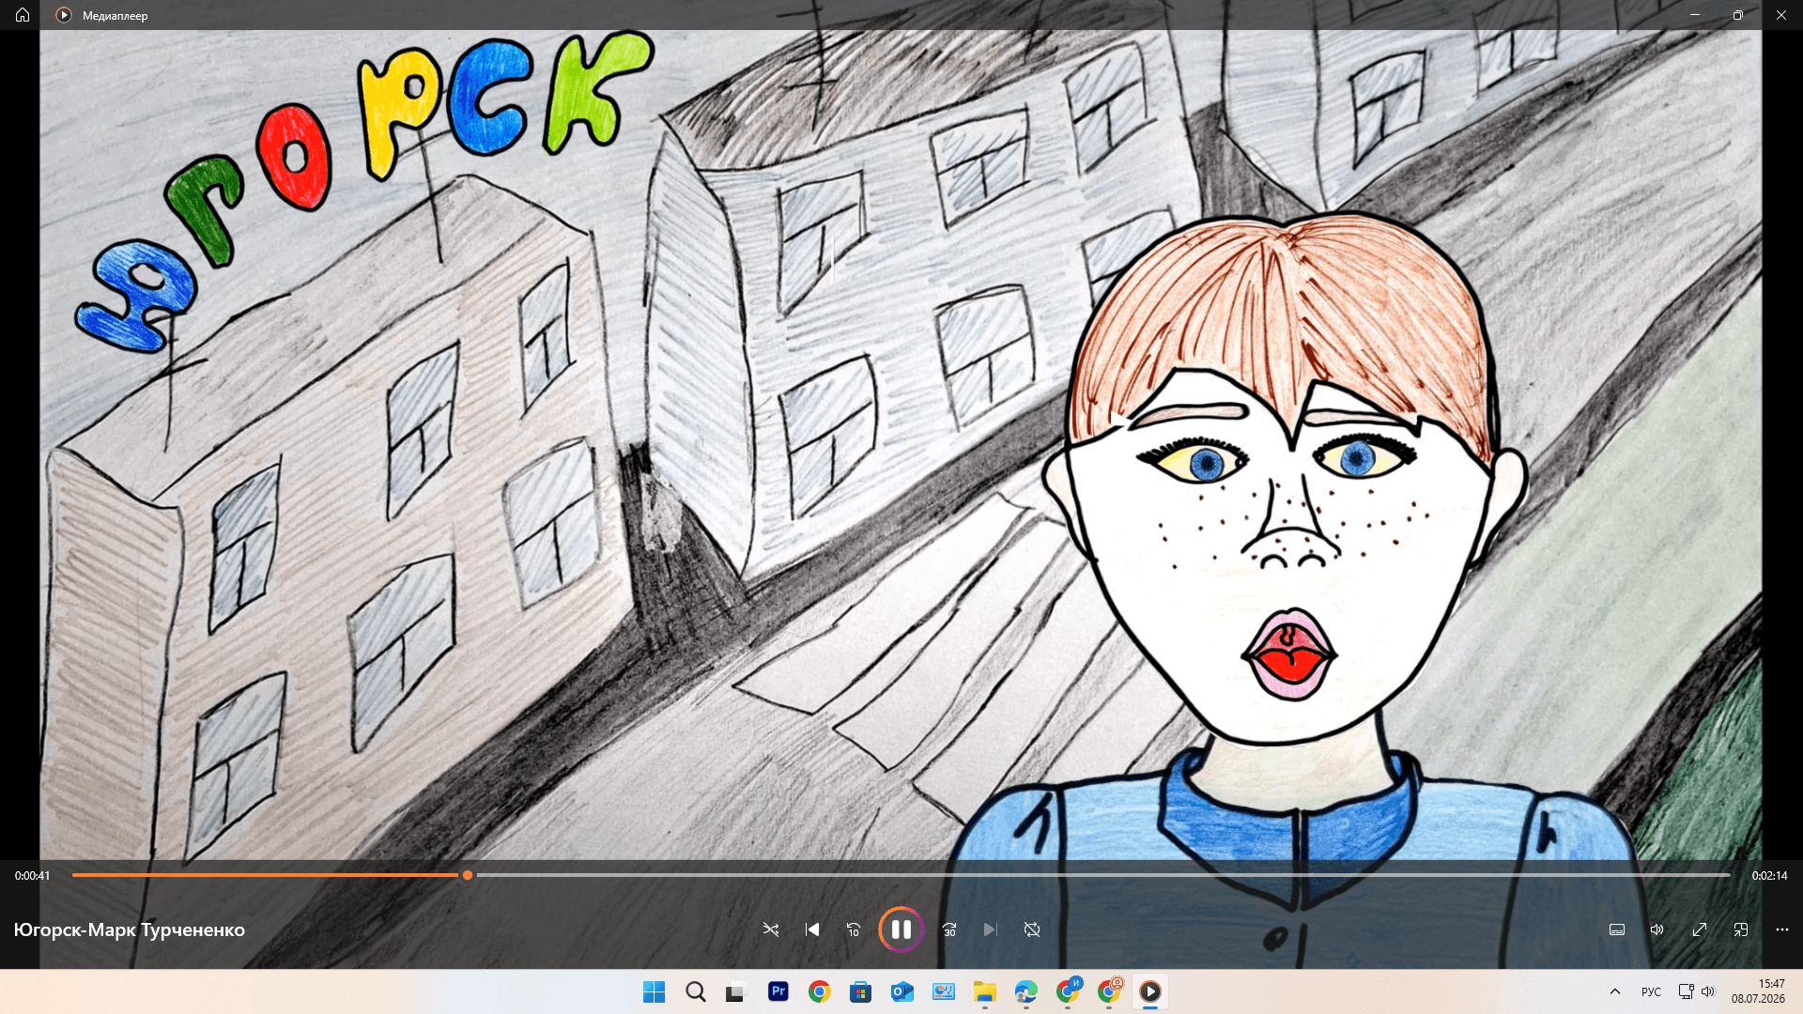
Task: Go to Media Player home
Action: [23, 15]
